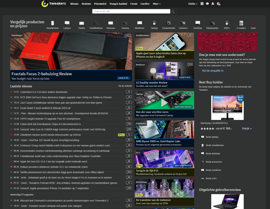Open Embracer Group Middle-earth news item
The height and width of the screenshot is (209, 270).
pyautogui.click(x=65, y=145)
